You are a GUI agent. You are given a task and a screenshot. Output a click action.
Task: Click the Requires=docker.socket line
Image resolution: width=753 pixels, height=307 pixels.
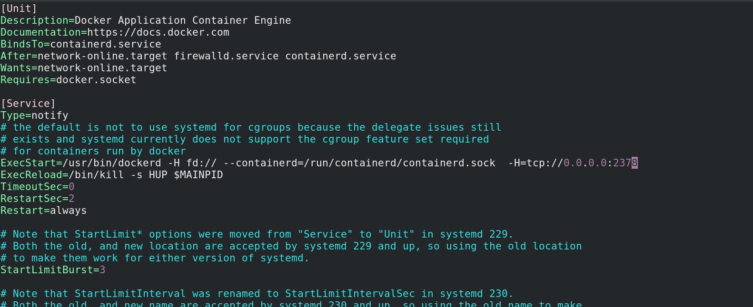[x=68, y=80]
